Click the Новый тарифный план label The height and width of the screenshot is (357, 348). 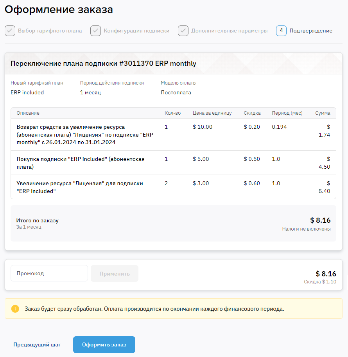point(37,83)
